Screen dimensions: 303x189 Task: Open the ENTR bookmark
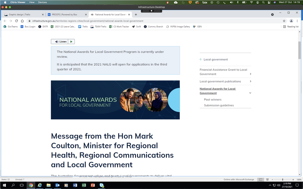(43, 27)
